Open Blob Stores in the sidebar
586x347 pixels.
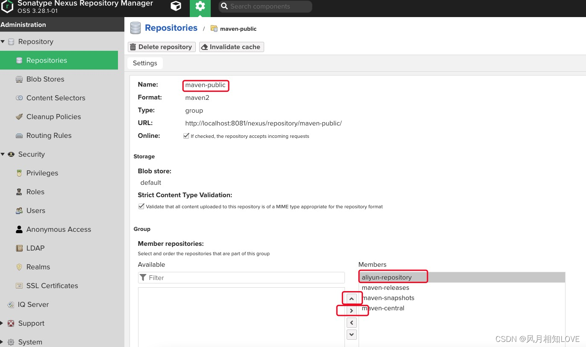click(x=59, y=79)
